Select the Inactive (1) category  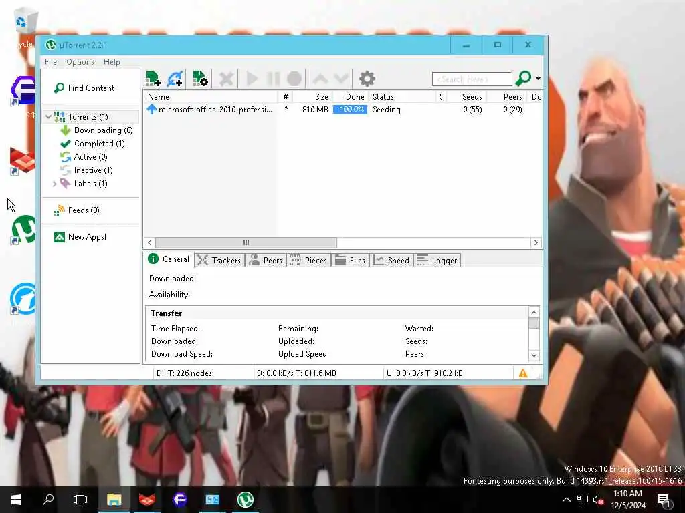pos(93,170)
